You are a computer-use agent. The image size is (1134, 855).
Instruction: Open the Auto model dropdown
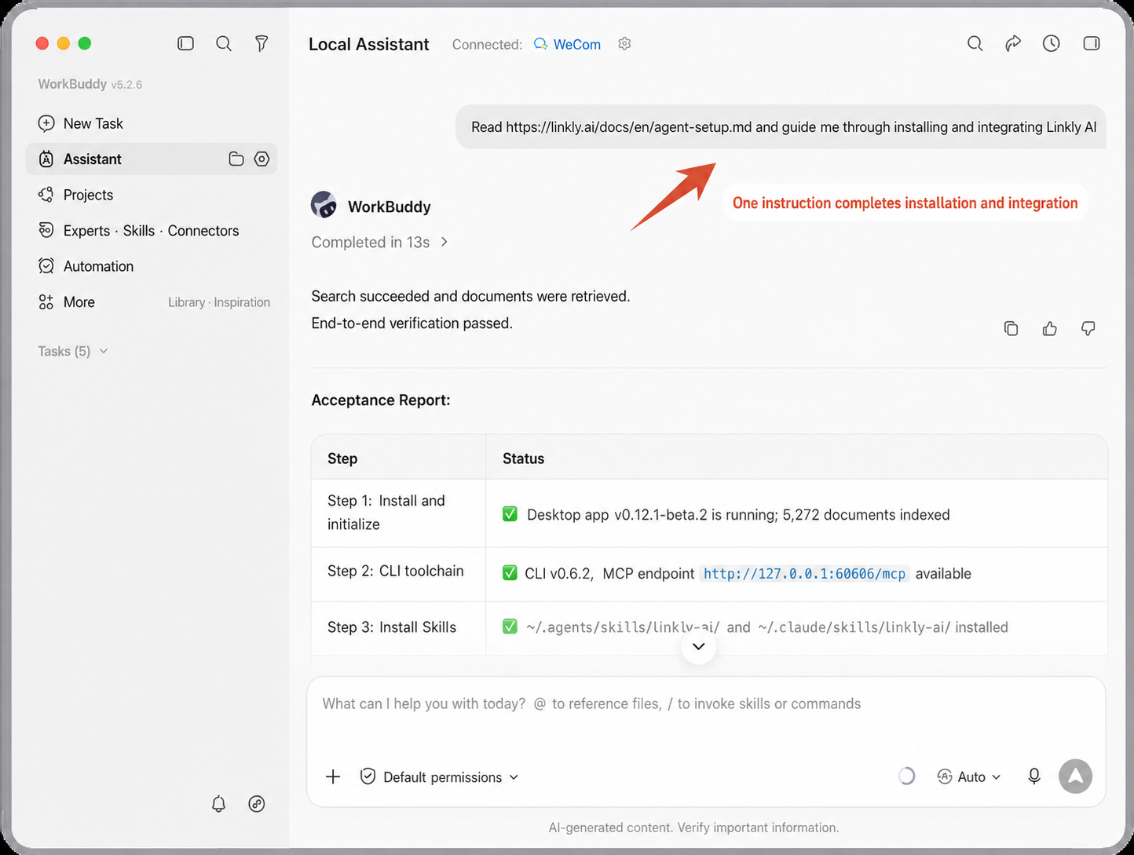point(969,777)
